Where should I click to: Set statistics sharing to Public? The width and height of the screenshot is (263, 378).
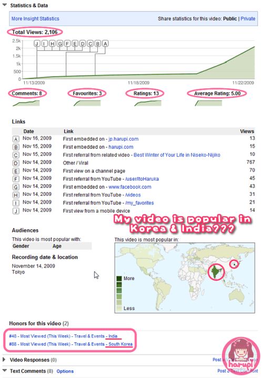[x=230, y=18]
